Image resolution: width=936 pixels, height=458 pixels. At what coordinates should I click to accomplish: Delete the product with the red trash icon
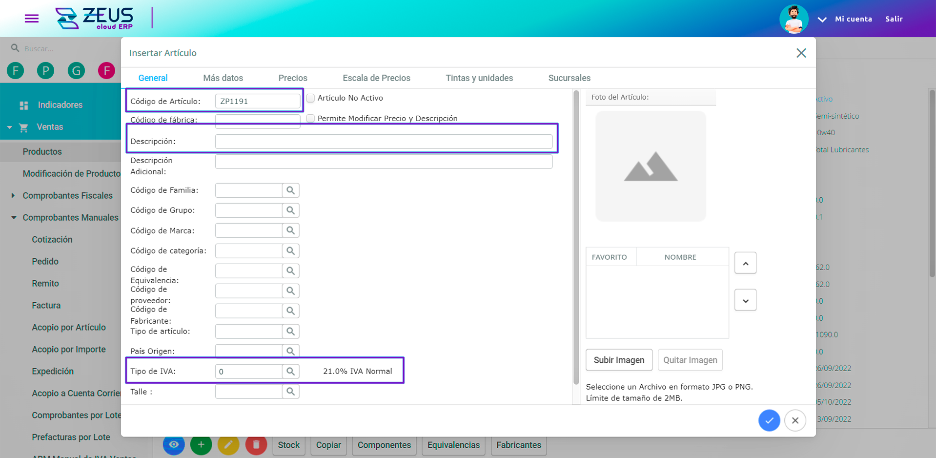tap(256, 445)
